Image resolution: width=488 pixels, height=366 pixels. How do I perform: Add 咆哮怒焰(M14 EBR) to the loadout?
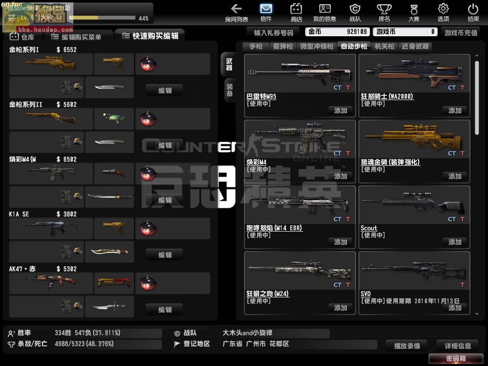pos(340,242)
